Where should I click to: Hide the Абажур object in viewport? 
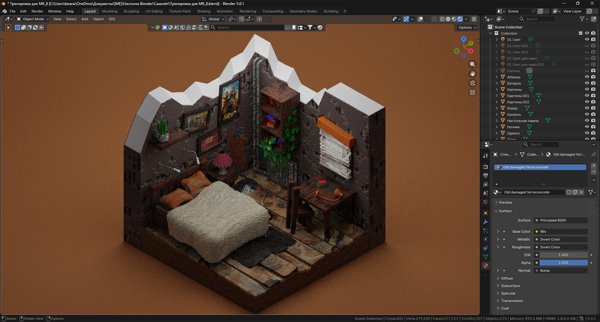pyautogui.click(x=587, y=77)
